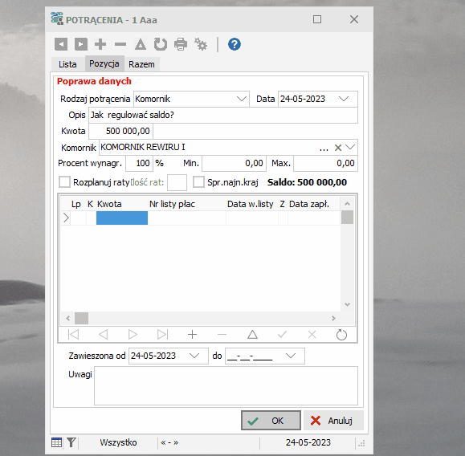Click the filter funnel icon in status bar

pyautogui.click(x=71, y=442)
